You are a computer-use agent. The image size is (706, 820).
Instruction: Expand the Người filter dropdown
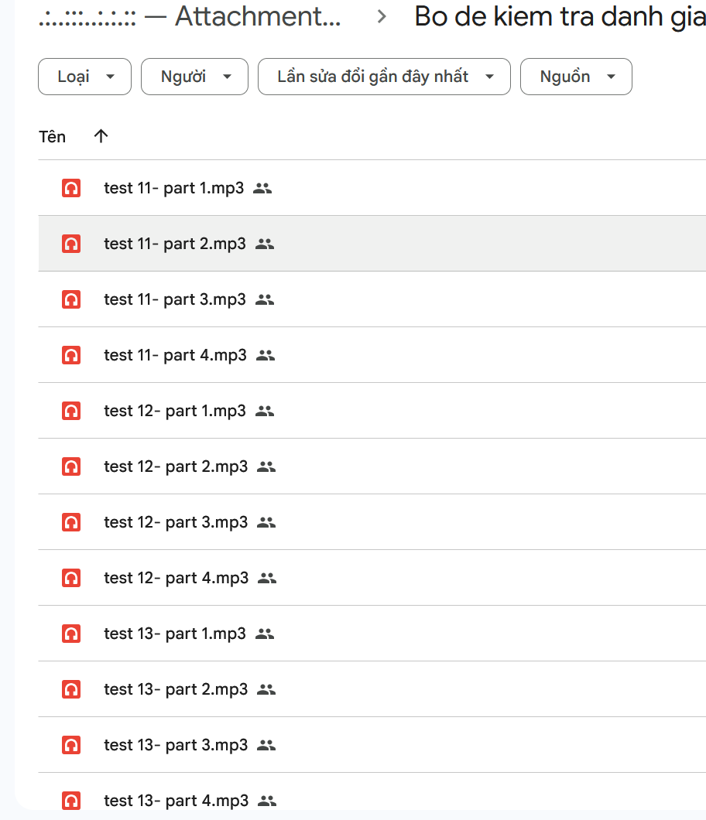(194, 77)
